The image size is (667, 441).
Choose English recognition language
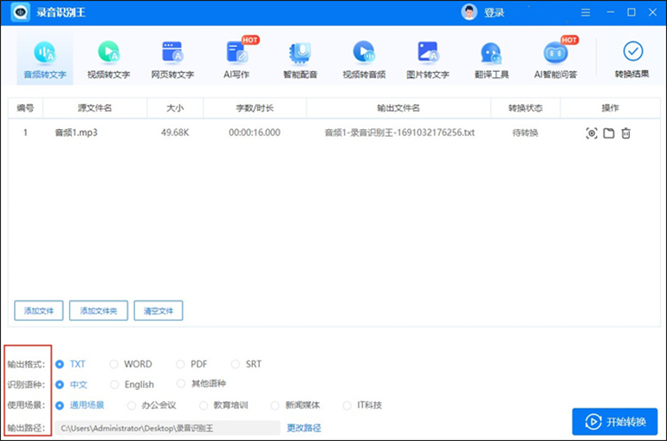tap(132, 385)
